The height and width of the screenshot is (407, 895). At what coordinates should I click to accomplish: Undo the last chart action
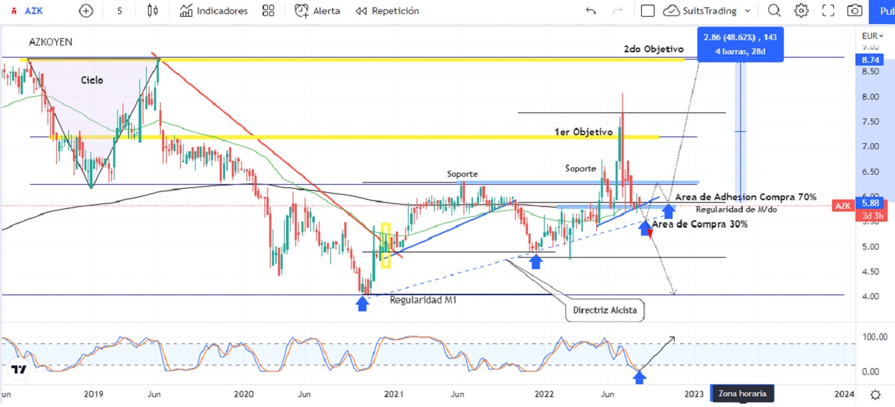coord(591,11)
